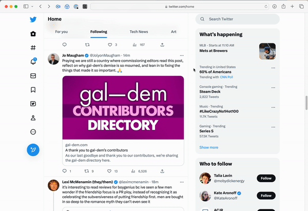
Task: Open Safari sidebar dropdown chevron
Action: (x=32, y=7)
